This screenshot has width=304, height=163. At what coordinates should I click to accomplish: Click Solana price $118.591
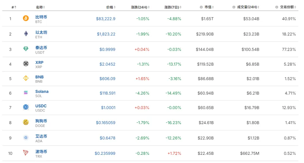tap(108, 93)
